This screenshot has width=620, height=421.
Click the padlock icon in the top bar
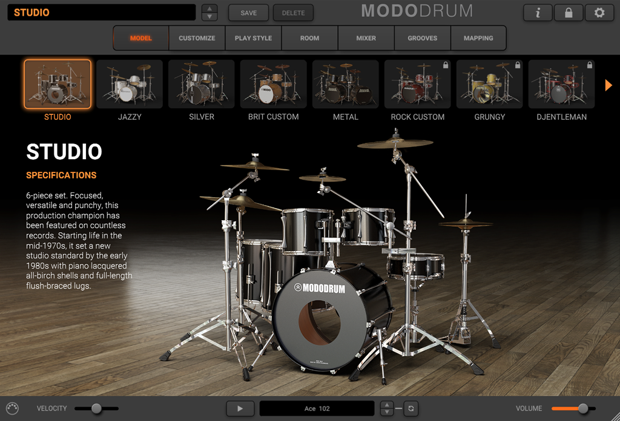point(568,13)
